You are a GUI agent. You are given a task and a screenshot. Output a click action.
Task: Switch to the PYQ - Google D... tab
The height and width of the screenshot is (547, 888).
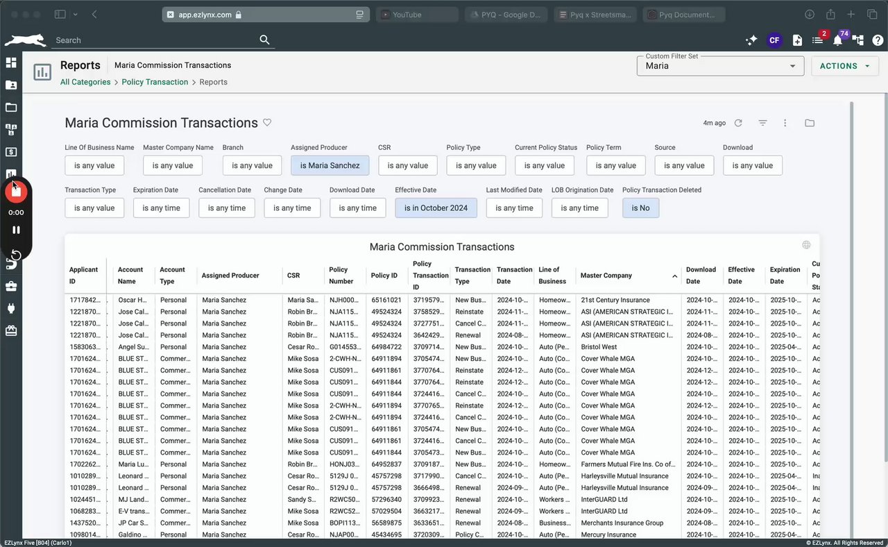[506, 15]
